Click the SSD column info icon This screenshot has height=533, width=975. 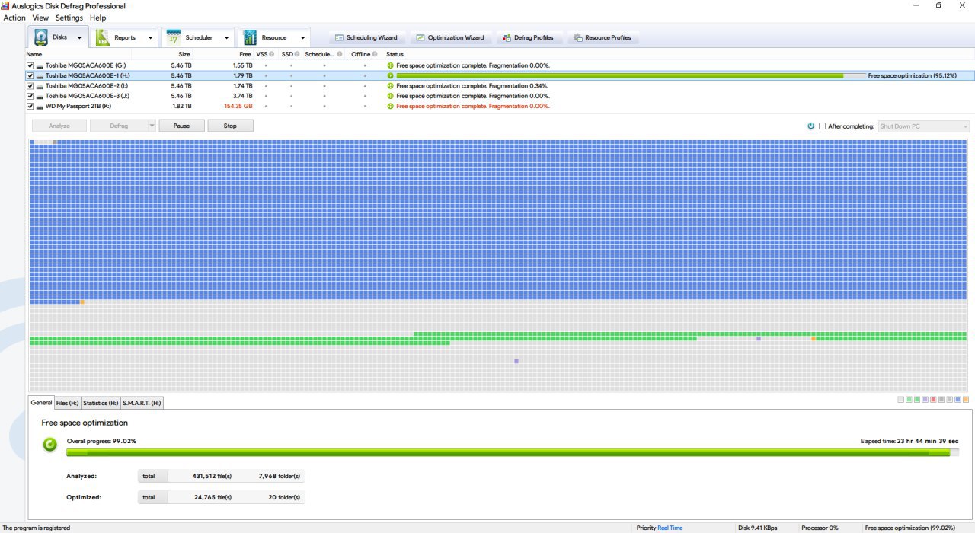coord(296,54)
